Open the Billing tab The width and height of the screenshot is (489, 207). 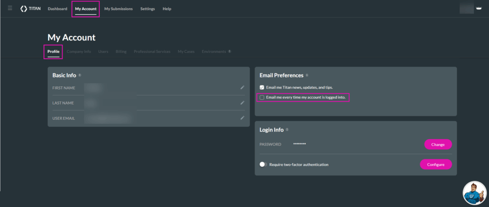click(x=121, y=52)
